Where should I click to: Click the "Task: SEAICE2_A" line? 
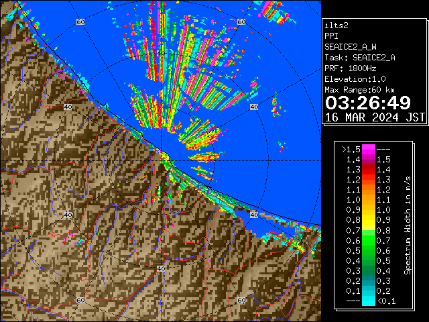point(360,58)
